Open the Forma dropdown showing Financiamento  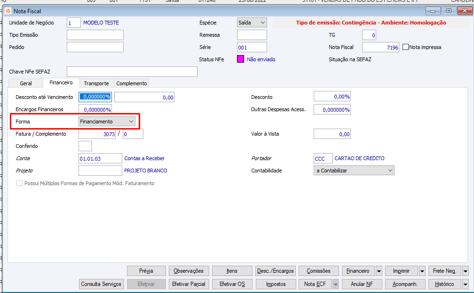coord(107,122)
